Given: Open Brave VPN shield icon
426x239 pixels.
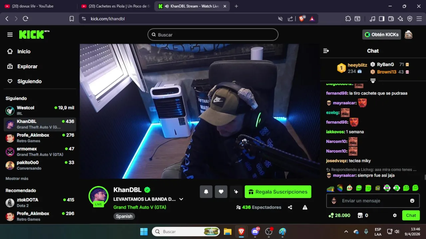Looking at the screenshot, I should (410, 19).
